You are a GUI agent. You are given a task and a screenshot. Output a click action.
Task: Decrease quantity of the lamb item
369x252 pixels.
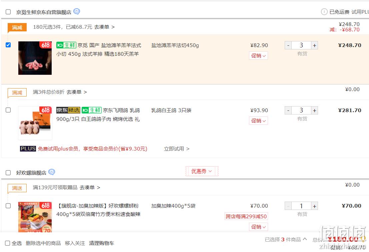[x=288, y=45]
